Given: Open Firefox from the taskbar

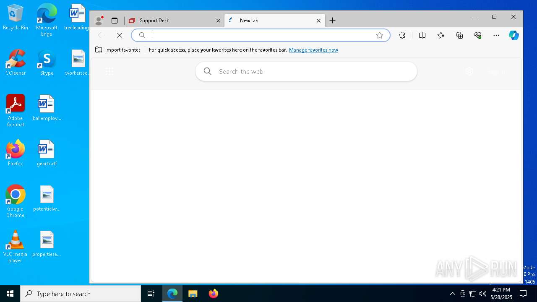Looking at the screenshot, I should (213, 294).
